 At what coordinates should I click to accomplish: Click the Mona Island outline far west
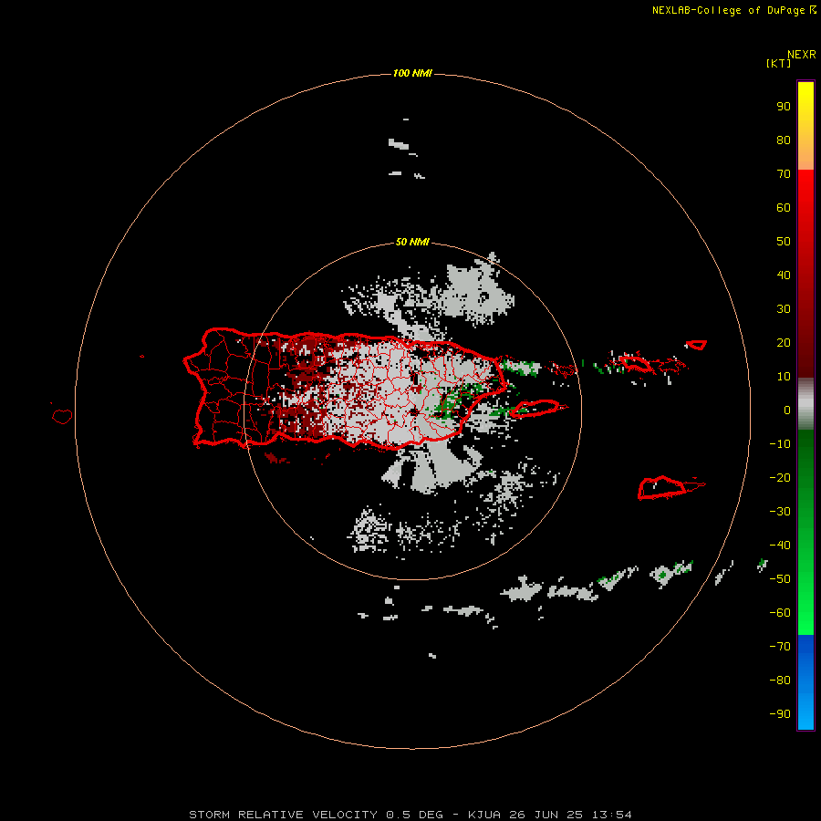coord(62,416)
